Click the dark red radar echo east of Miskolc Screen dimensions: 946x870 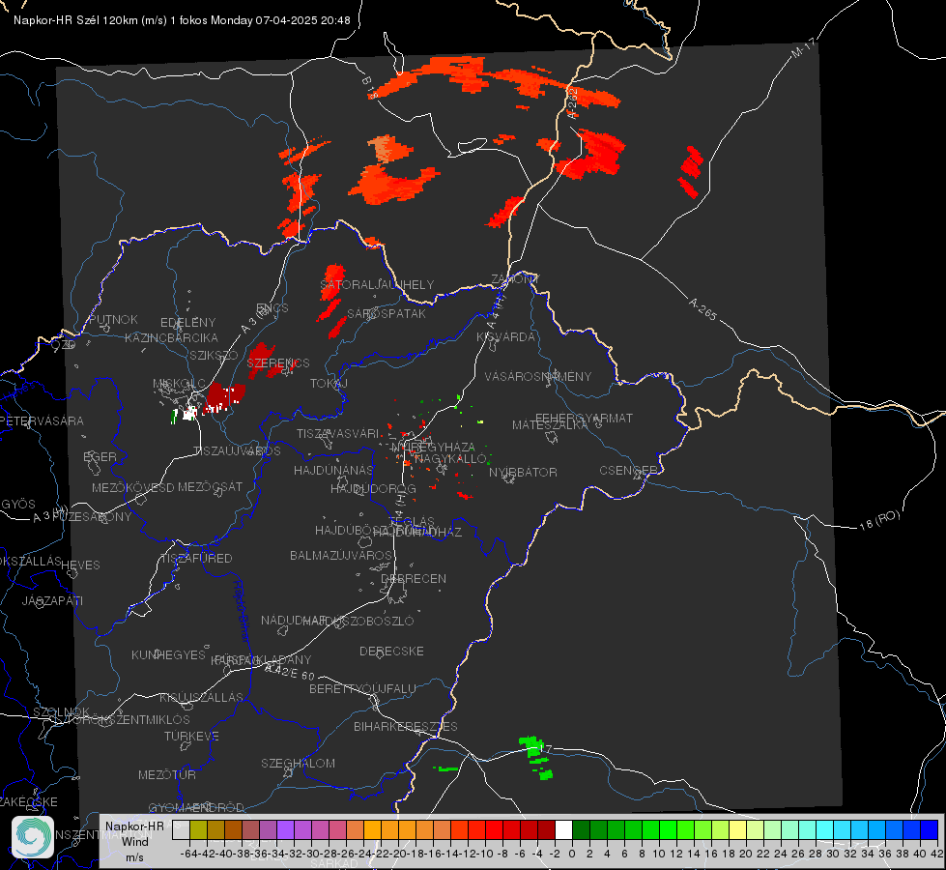226,396
